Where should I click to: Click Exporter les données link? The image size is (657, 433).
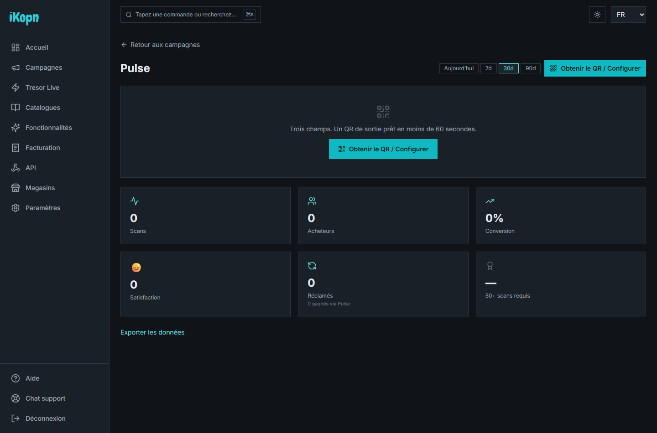(x=152, y=332)
